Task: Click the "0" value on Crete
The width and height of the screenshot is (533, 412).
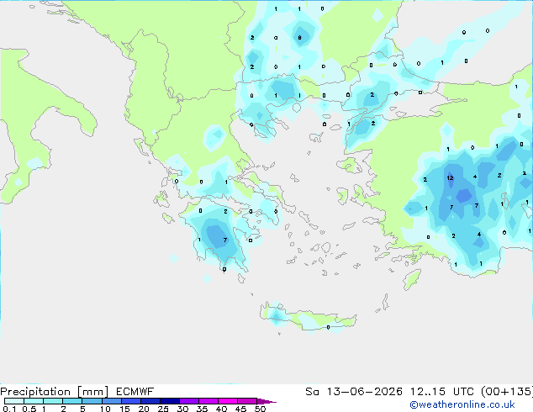Action: [328, 327]
